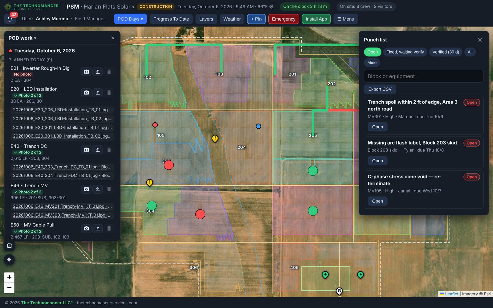Open 20261006_E20_206_LBD-Installation_TB_01.jpg file link
This screenshot has height=308, width=493.
(62, 110)
